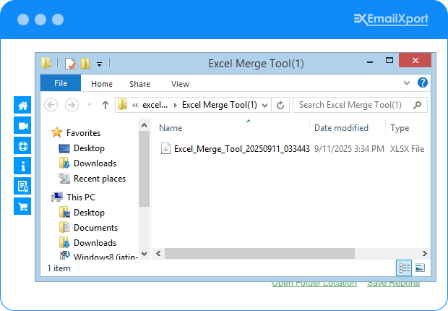Screen dimensions: 448x311
Task: Click the horizontal scrollbar right arrow
Action: pyautogui.click(x=425, y=253)
